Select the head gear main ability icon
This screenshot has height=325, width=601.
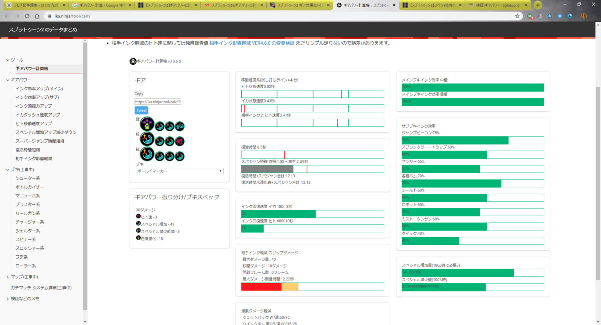tap(147, 124)
